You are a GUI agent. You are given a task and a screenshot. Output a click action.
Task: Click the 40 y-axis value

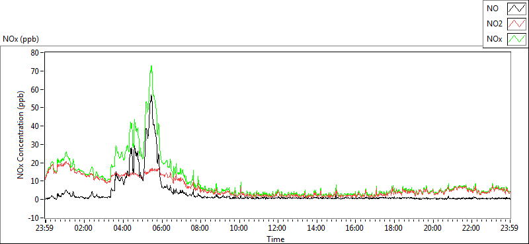pos(34,126)
